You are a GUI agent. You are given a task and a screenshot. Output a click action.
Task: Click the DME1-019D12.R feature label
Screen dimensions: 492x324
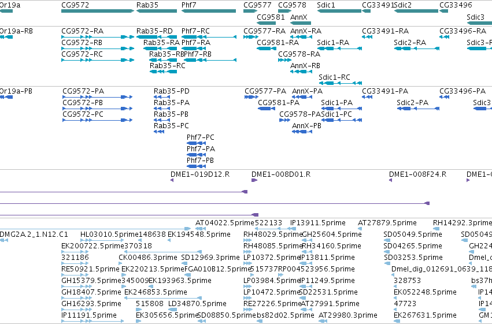pyautogui.click(x=200, y=174)
